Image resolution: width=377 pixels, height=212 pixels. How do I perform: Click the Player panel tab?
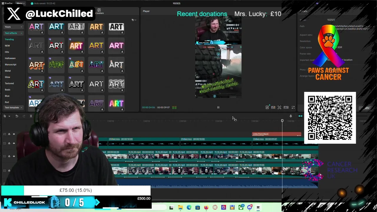point(146,11)
